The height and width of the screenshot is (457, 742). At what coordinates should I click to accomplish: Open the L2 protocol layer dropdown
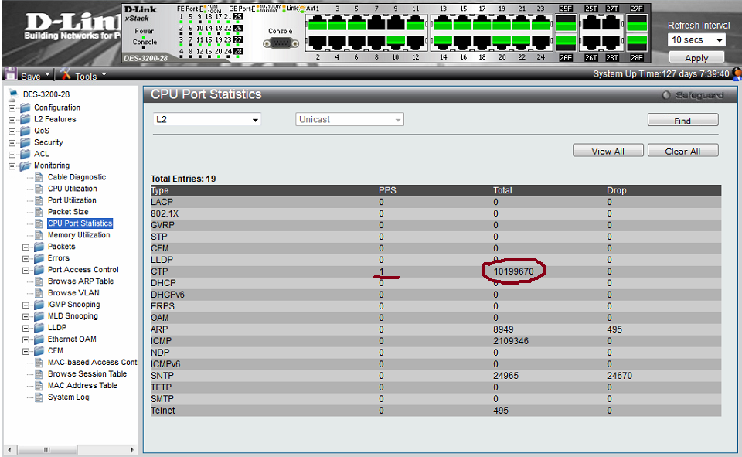(207, 119)
